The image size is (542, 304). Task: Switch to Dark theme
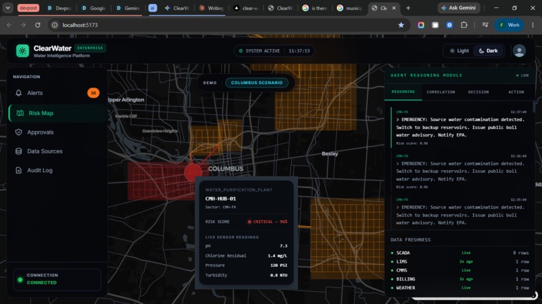488,51
